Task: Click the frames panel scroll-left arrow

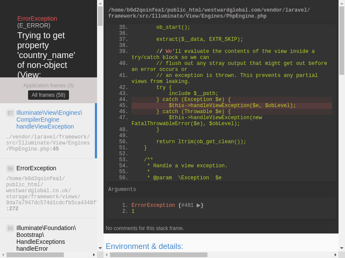Action: (3, 255)
